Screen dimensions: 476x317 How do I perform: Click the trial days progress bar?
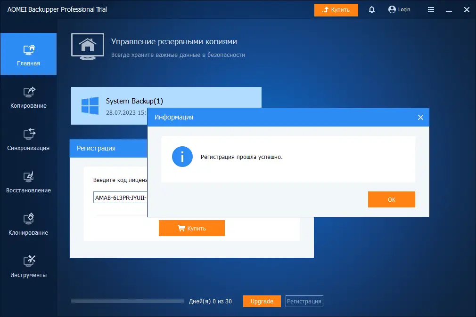pyautogui.click(x=128, y=301)
